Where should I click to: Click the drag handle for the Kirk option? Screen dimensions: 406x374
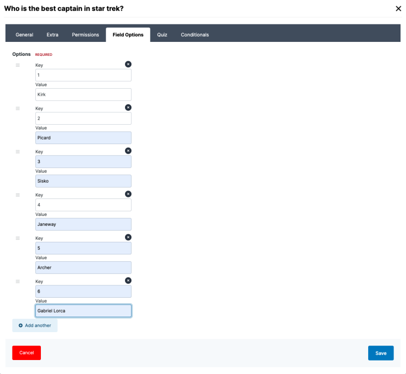click(18, 65)
